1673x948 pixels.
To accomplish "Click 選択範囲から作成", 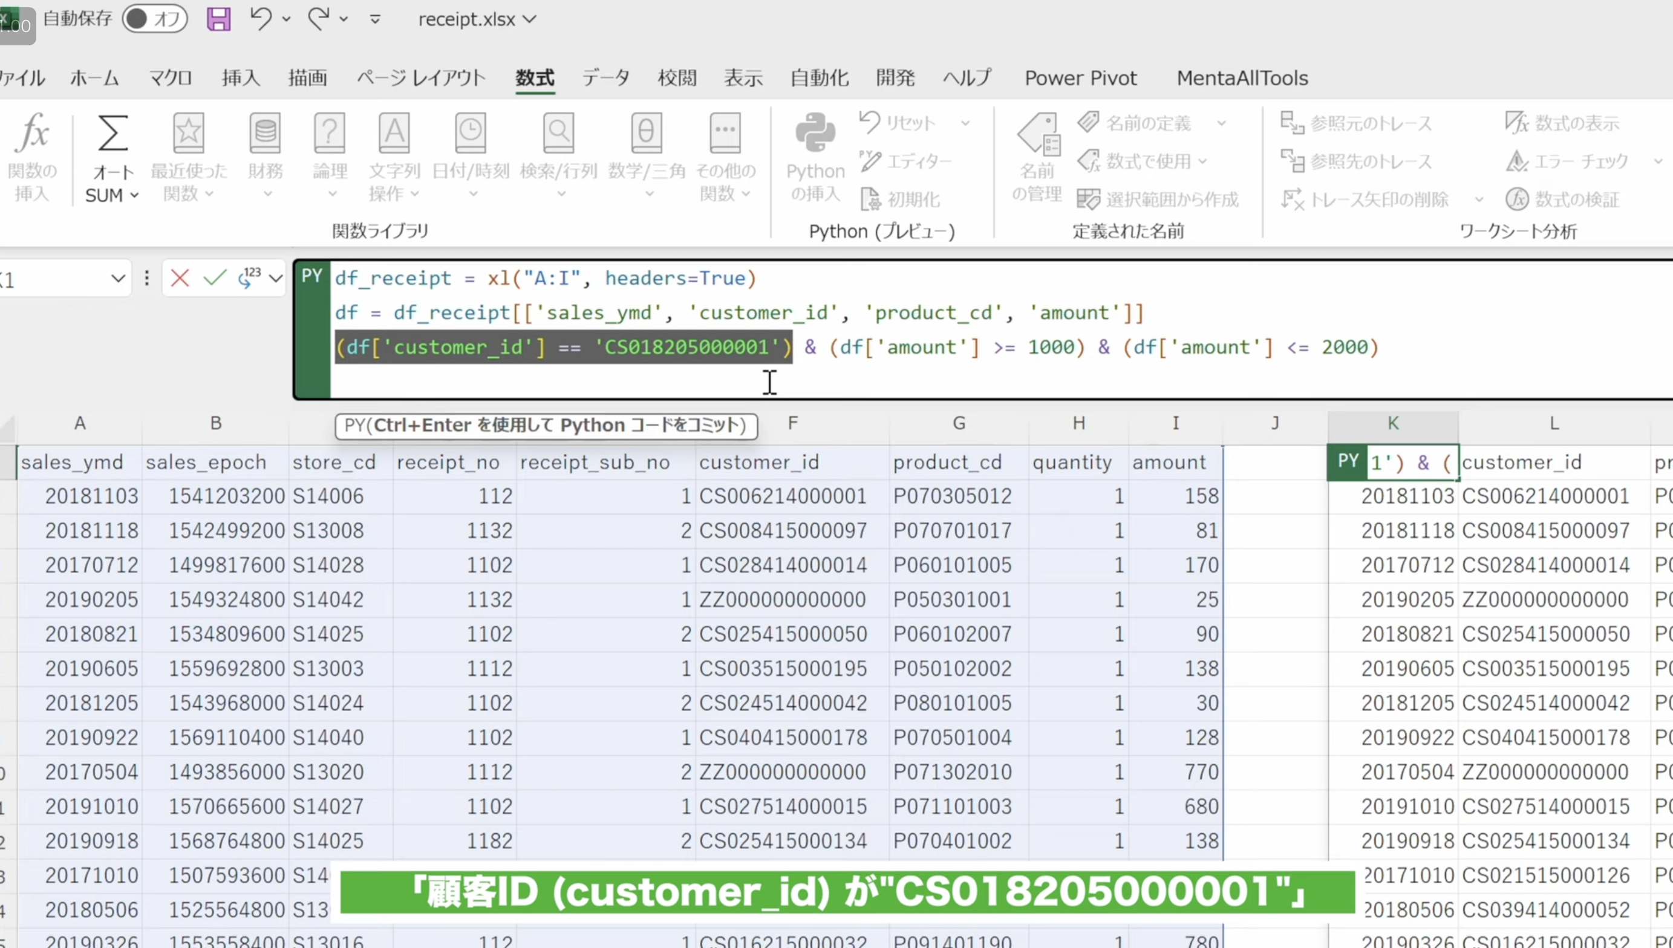I will [x=1158, y=200].
